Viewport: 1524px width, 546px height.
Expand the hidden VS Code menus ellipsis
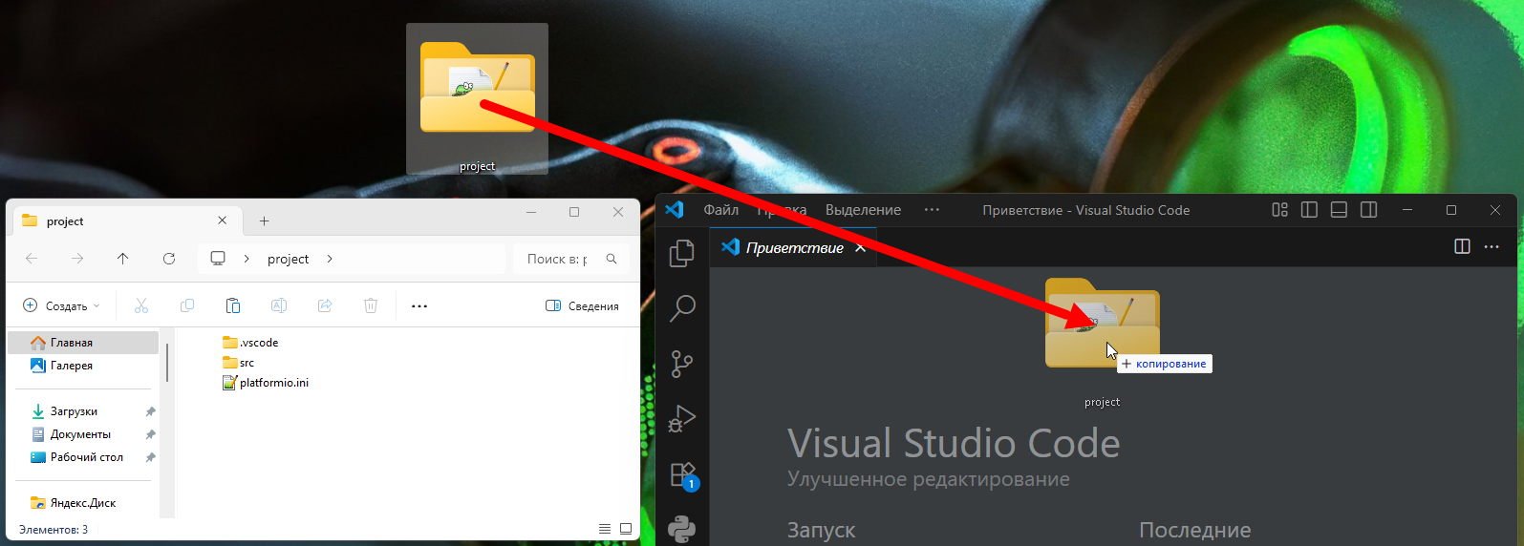pos(932,210)
